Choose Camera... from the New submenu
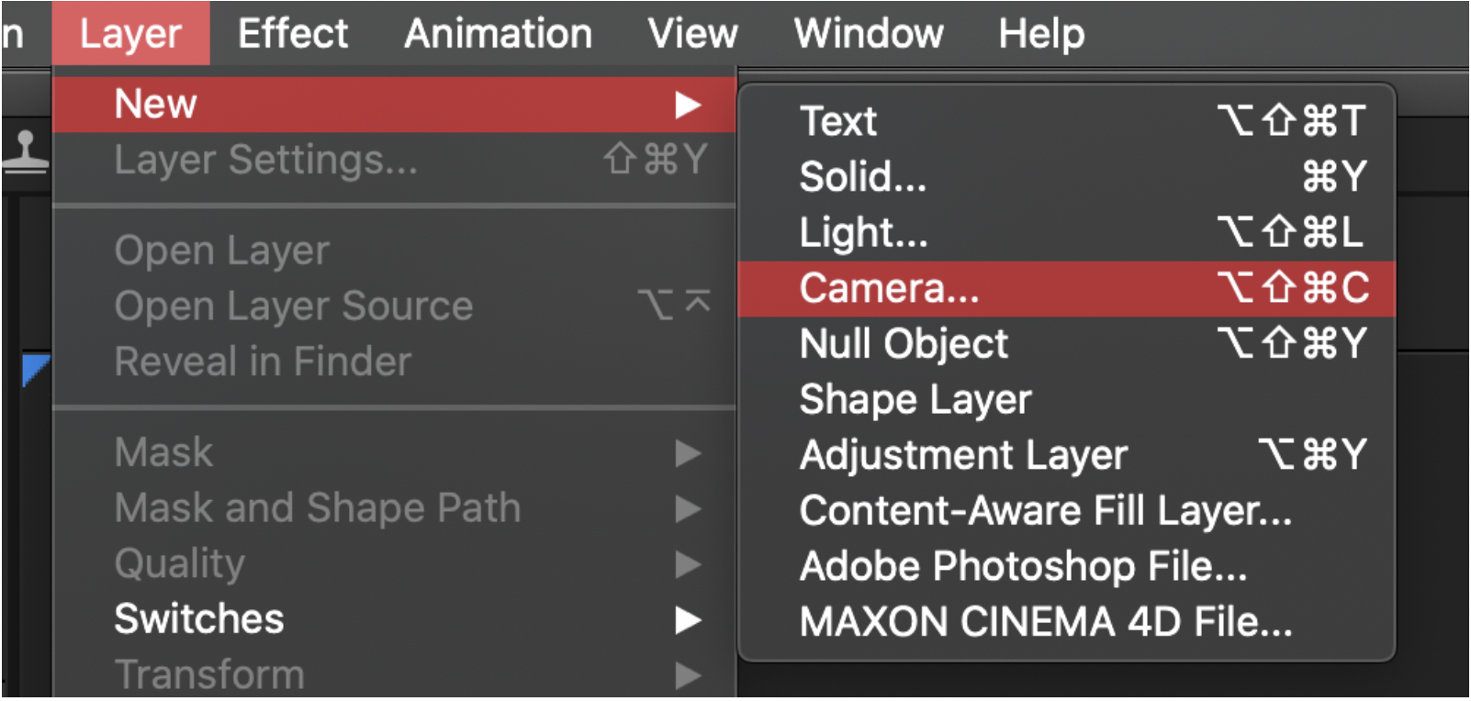 point(1067,289)
